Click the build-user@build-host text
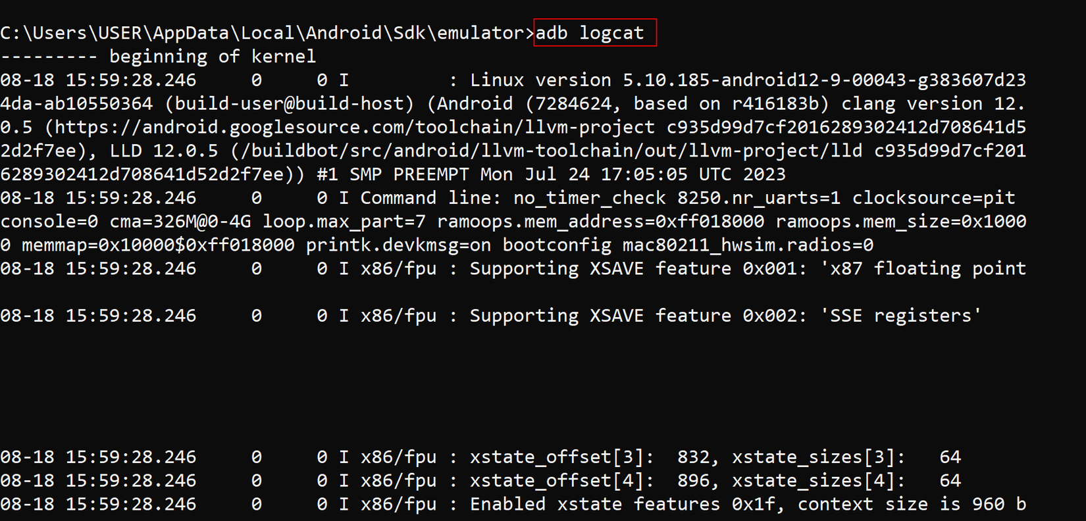Viewport: 1086px width, 521px height. pyautogui.click(x=294, y=104)
